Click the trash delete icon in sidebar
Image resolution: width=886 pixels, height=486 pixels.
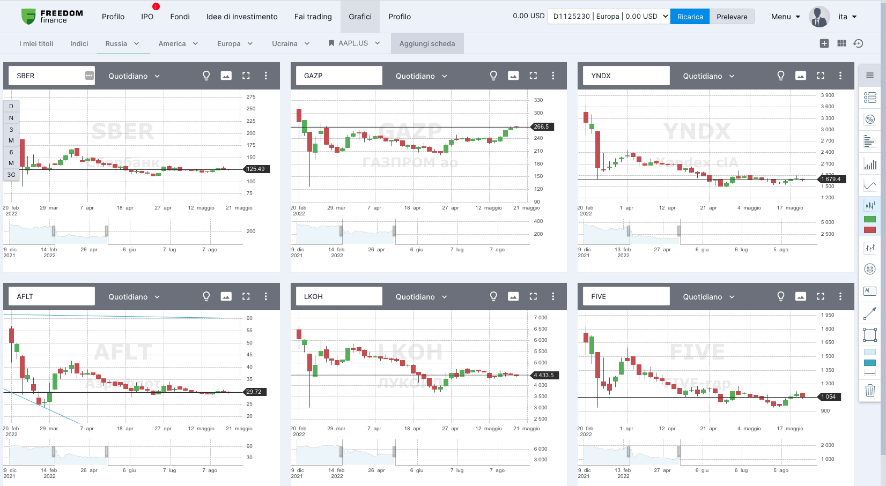point(870,390)
